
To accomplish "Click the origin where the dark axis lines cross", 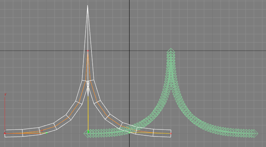I will coord(129,51).
